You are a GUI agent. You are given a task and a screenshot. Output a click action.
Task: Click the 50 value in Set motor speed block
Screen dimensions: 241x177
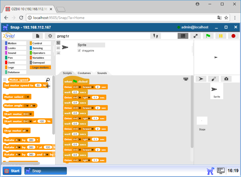coord(38,85)
